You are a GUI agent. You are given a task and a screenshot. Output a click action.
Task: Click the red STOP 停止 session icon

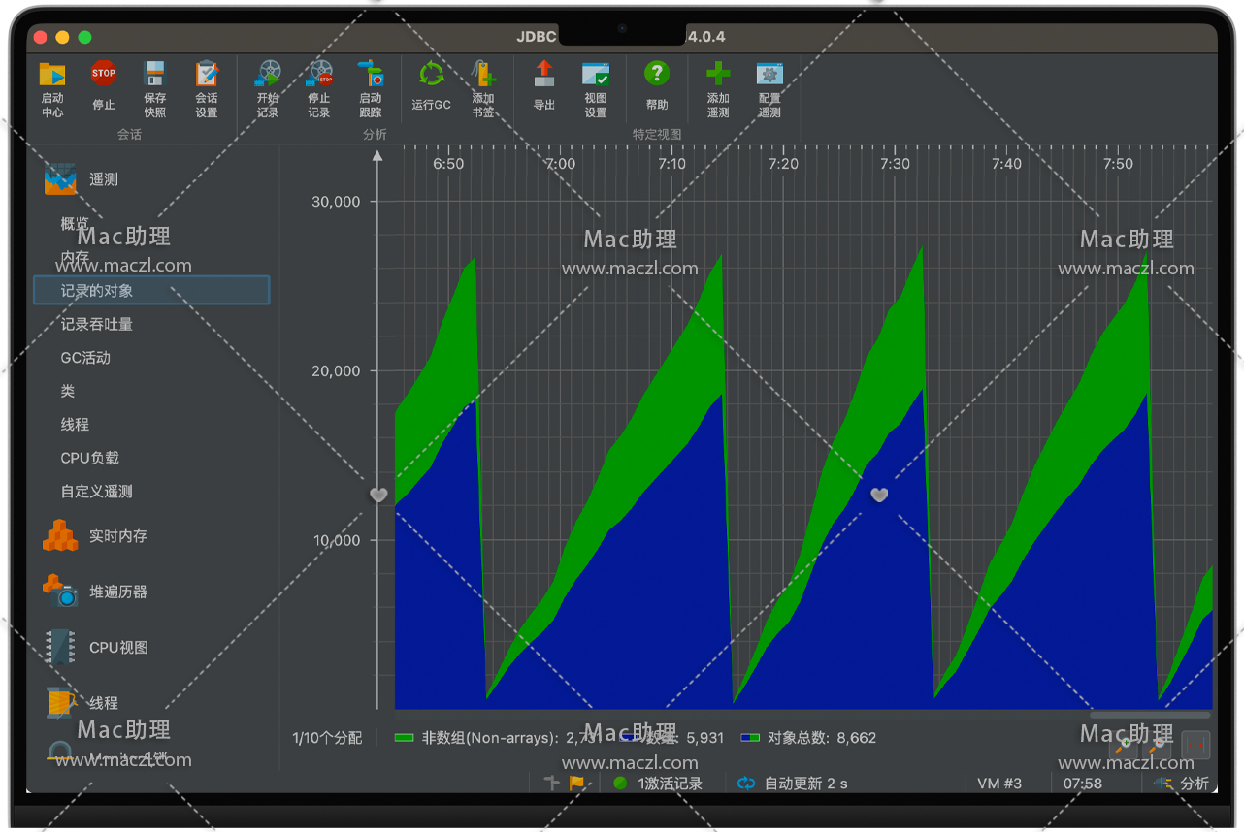(x=104, y=74)
